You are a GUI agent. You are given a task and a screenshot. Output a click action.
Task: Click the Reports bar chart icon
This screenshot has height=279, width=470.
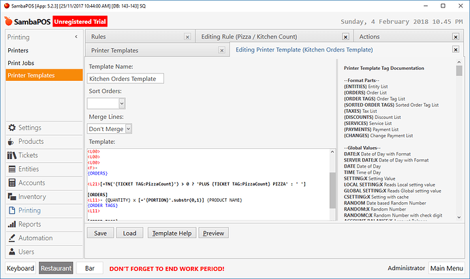(x=12, y=224)
